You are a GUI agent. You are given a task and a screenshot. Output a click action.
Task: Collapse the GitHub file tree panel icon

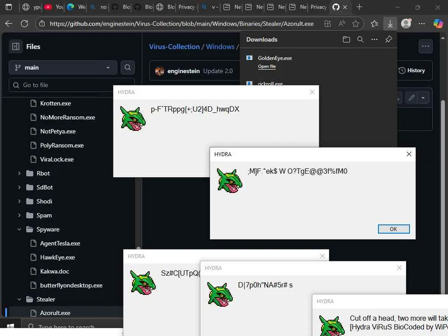(x=16, y=46)
